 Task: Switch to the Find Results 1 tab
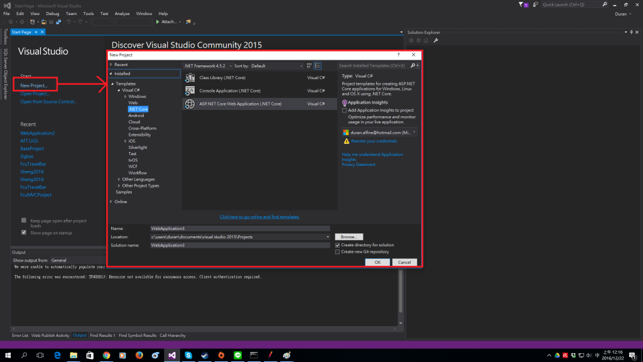coord(102,336)
